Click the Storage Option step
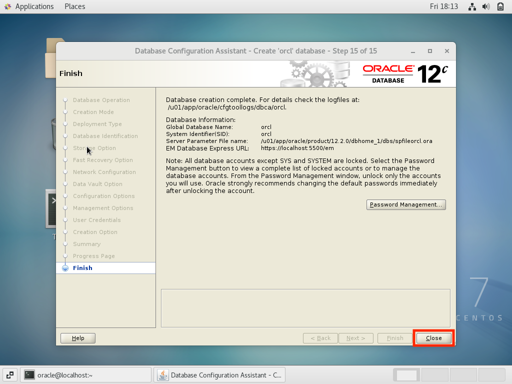The width and height of the screenshot is (512, 384). (94, 148)
